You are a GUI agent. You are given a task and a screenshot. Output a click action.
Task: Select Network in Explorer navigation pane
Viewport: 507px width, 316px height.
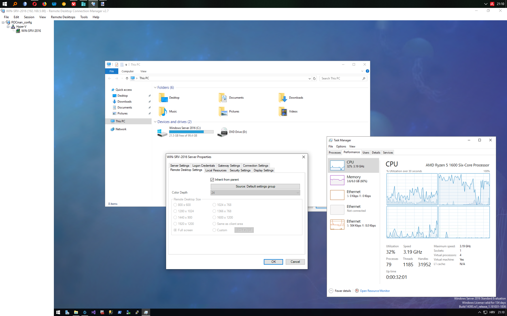(121, 129)
